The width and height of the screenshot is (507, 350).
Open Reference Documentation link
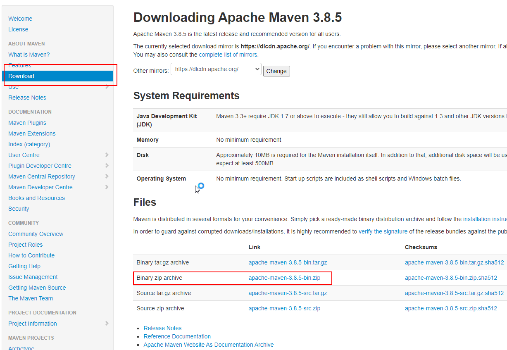click(177, 336)
